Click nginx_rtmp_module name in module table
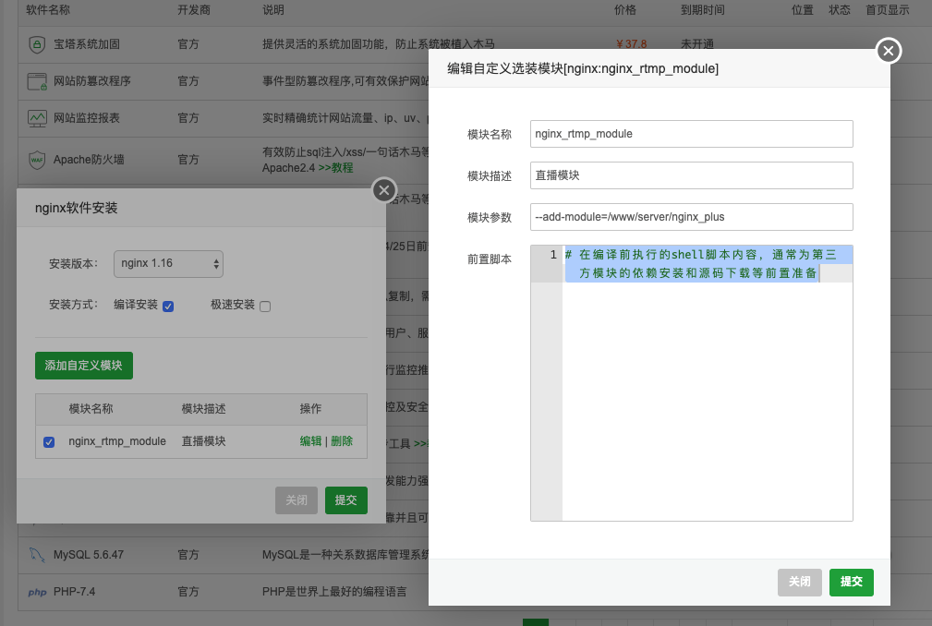Image resolution: width=932 pixels, height=626 pixels. pos(117,441)
